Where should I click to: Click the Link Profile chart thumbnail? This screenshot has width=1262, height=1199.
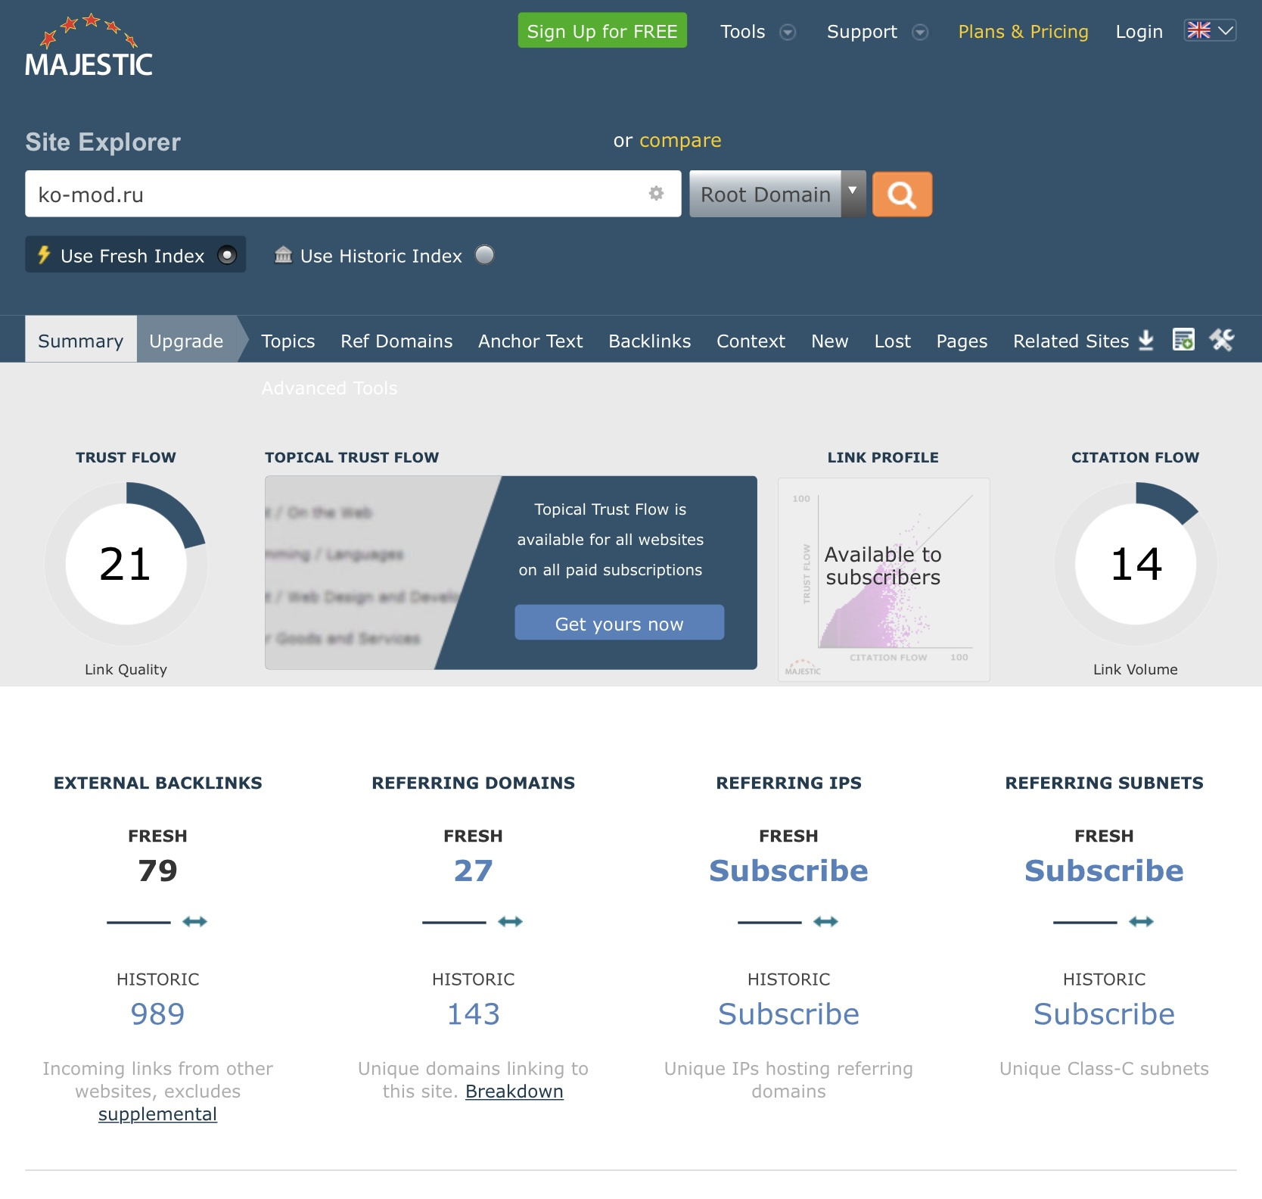pos(884,580)
